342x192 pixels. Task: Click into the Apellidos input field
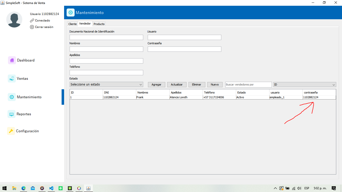pos(106,61)
